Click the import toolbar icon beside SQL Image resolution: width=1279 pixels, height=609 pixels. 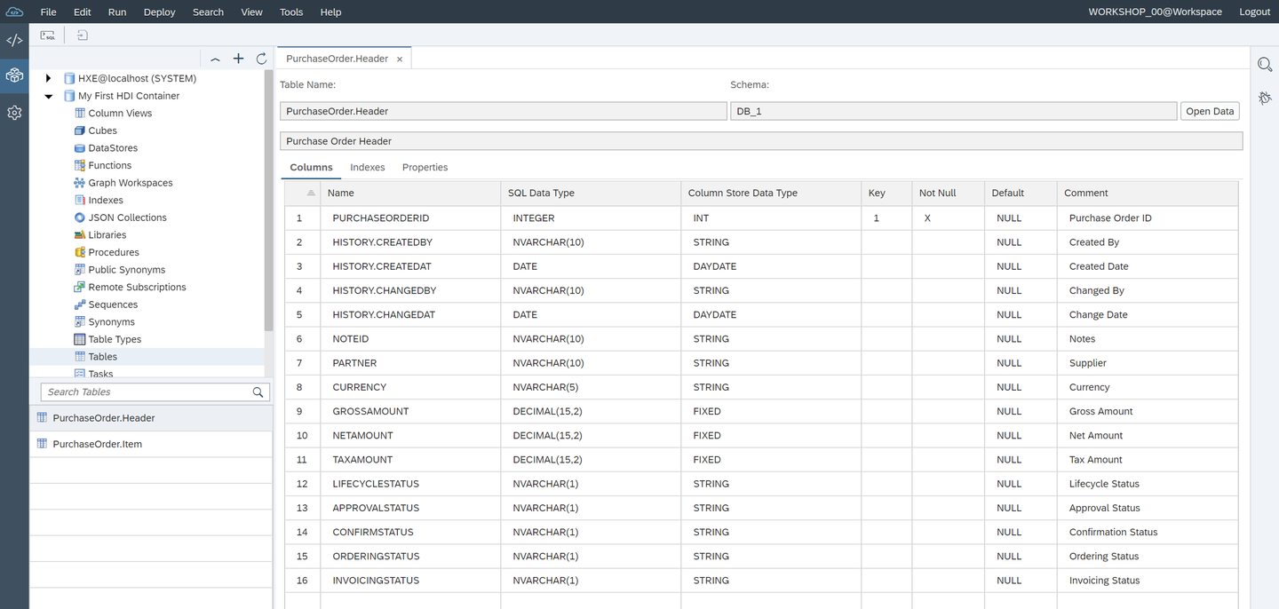(82, 36)
